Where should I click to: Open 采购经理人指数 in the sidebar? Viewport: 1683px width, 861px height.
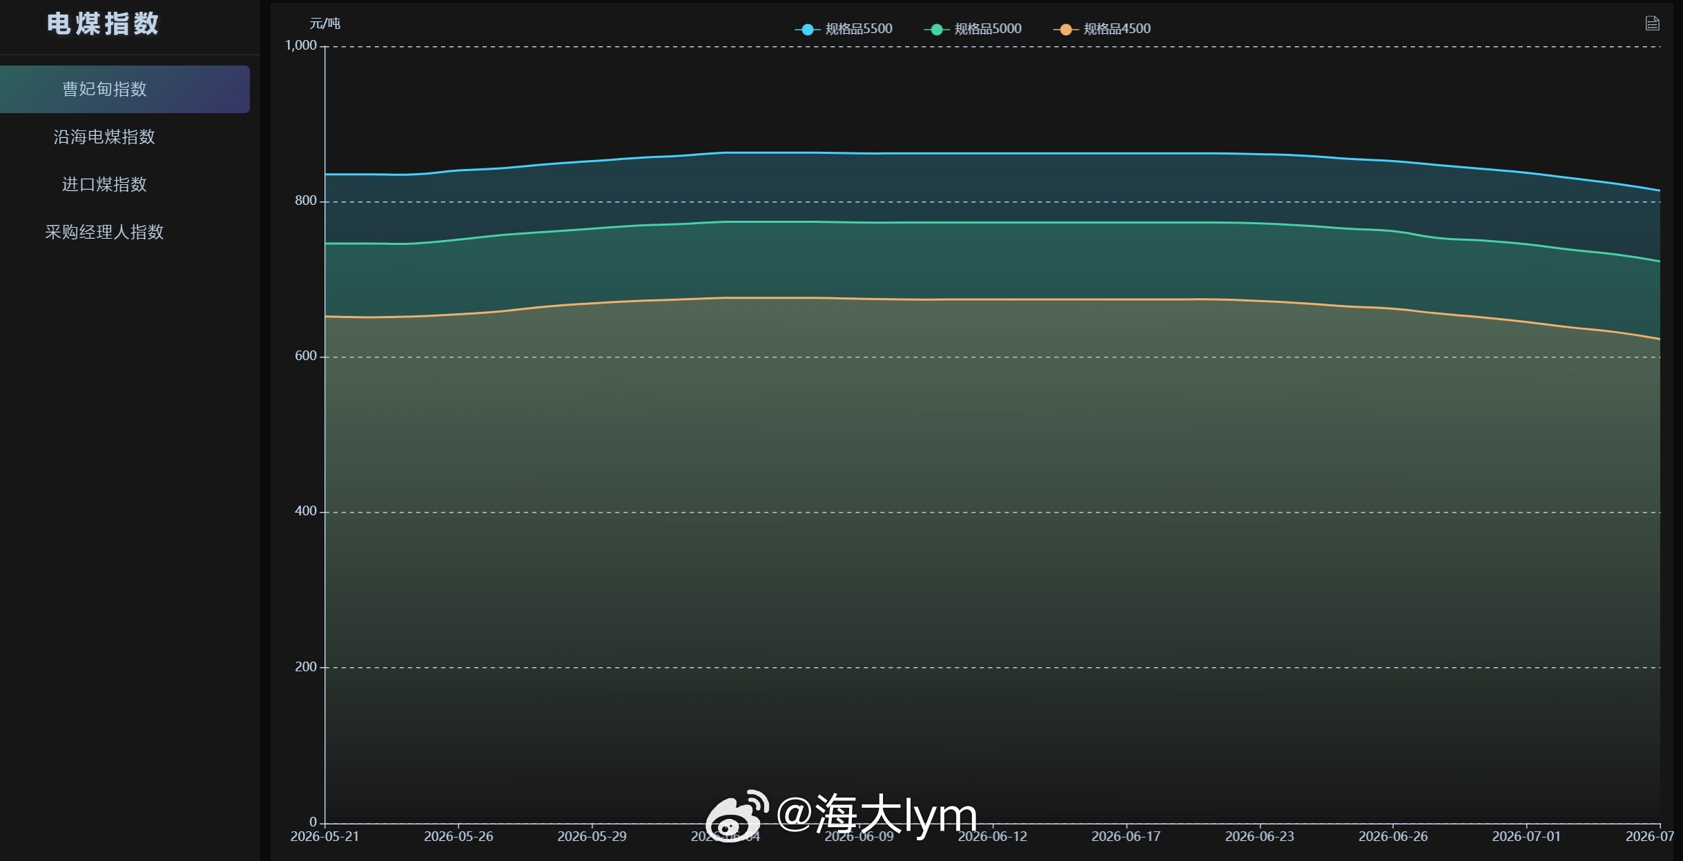(104, 232)
